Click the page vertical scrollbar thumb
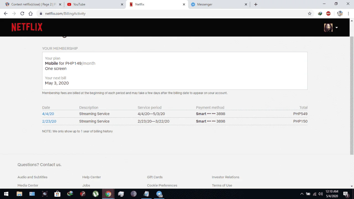 tap(352, 95)
